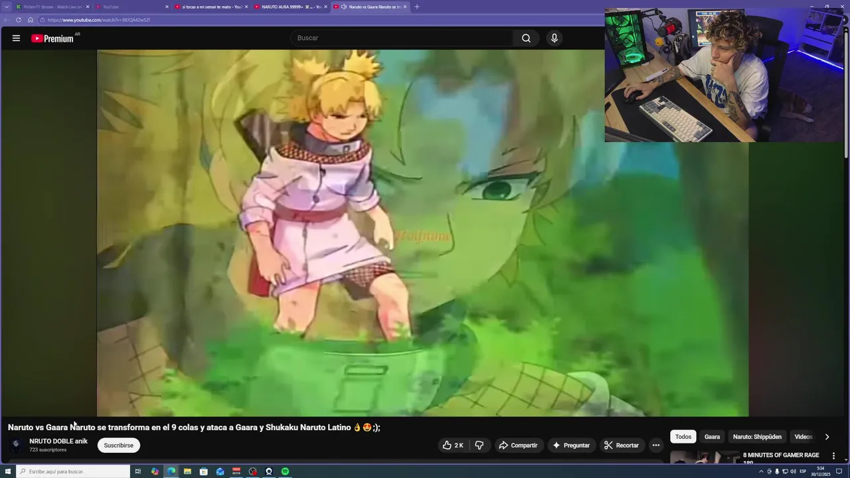Switch to the NARUTO AURA 99999+ tab
The width and height of the screenshot is (850, 478).
290,7
